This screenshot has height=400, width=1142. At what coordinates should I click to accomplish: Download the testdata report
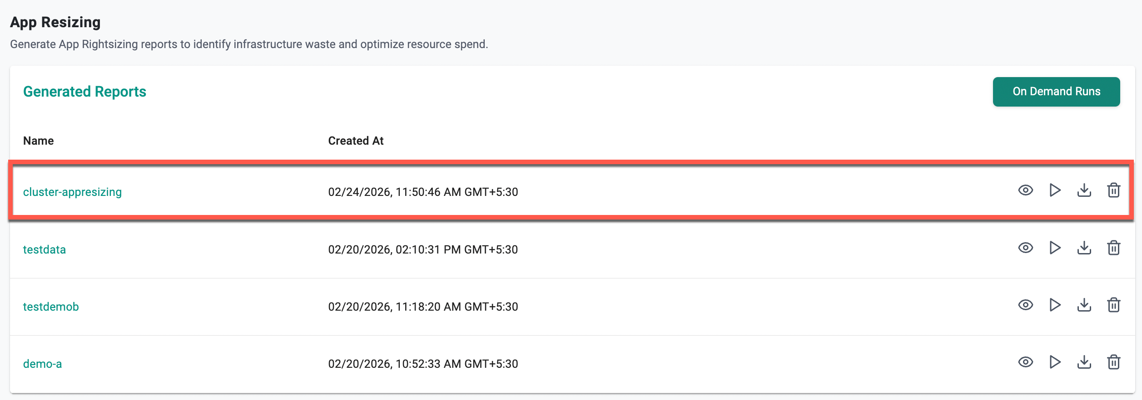point(1084,248)
